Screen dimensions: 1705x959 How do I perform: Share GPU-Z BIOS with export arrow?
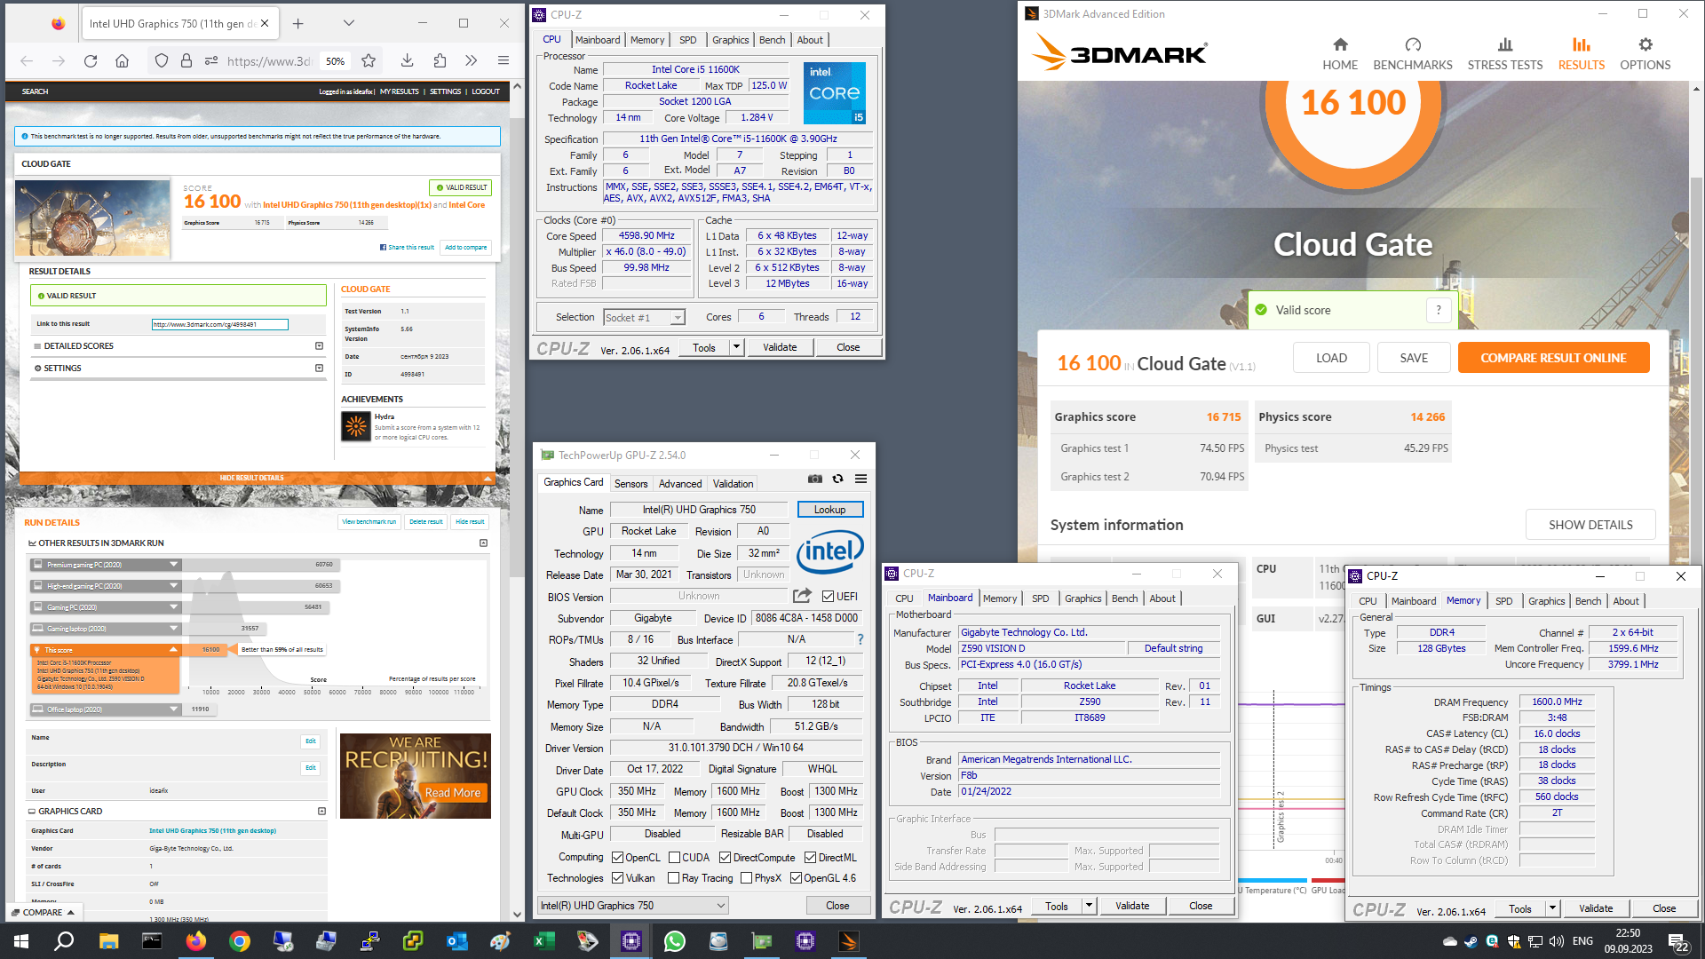(802, 596)
